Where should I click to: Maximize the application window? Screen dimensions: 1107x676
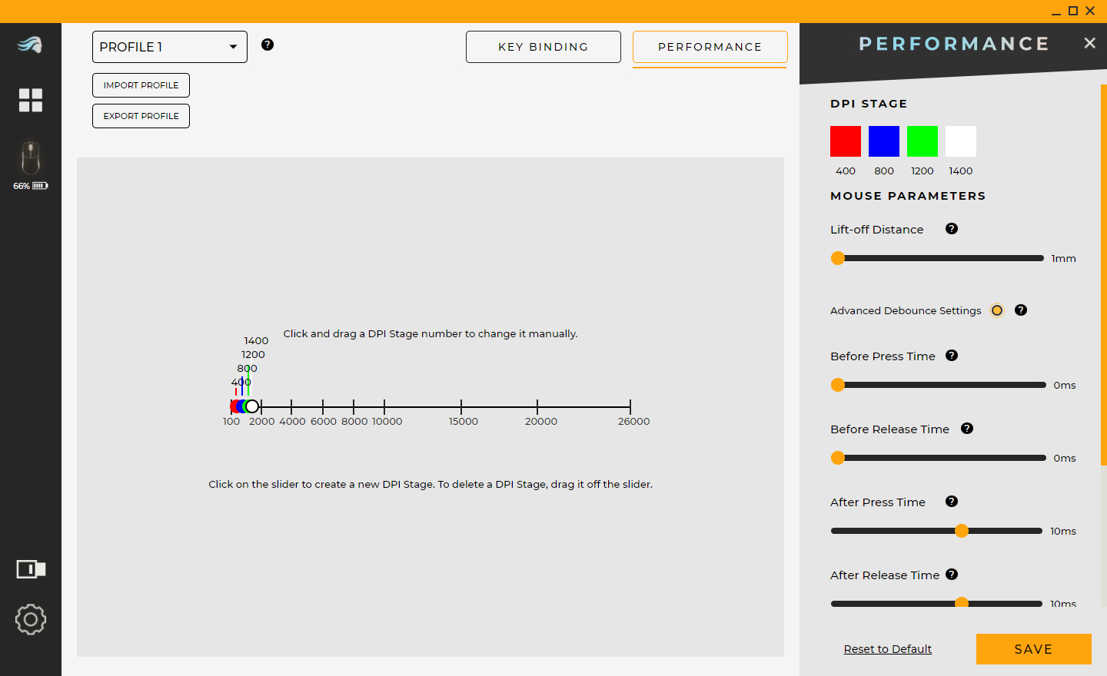tap(1073, 11)
